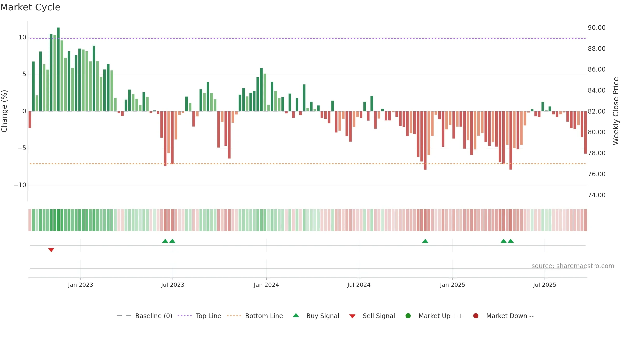Click the Change (%) axis title
Image resolution: width=623 pixels, height=350 pixels.
[x=4, y=111]
